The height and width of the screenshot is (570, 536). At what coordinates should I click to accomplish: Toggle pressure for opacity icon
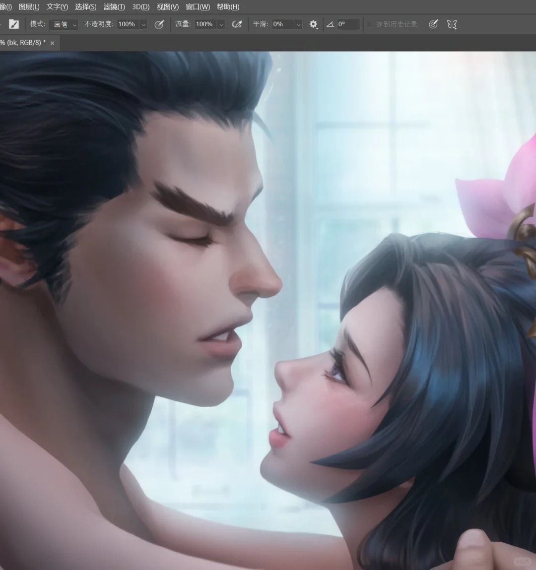(159, 24)
